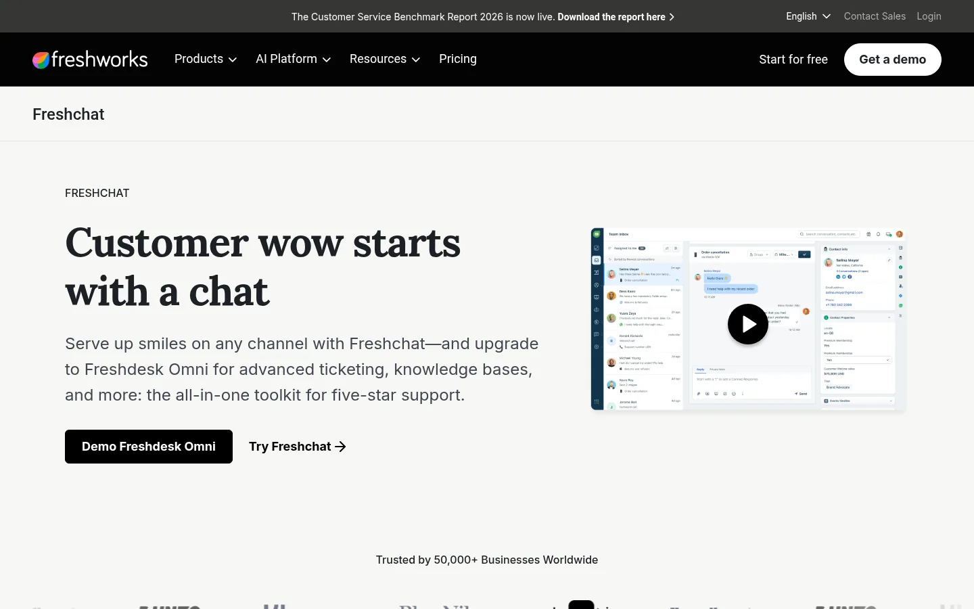The width and height of the screenshot is (974, 609).
Task: Click the Freshchat sub-navigation title
Action: pos(68,114)
